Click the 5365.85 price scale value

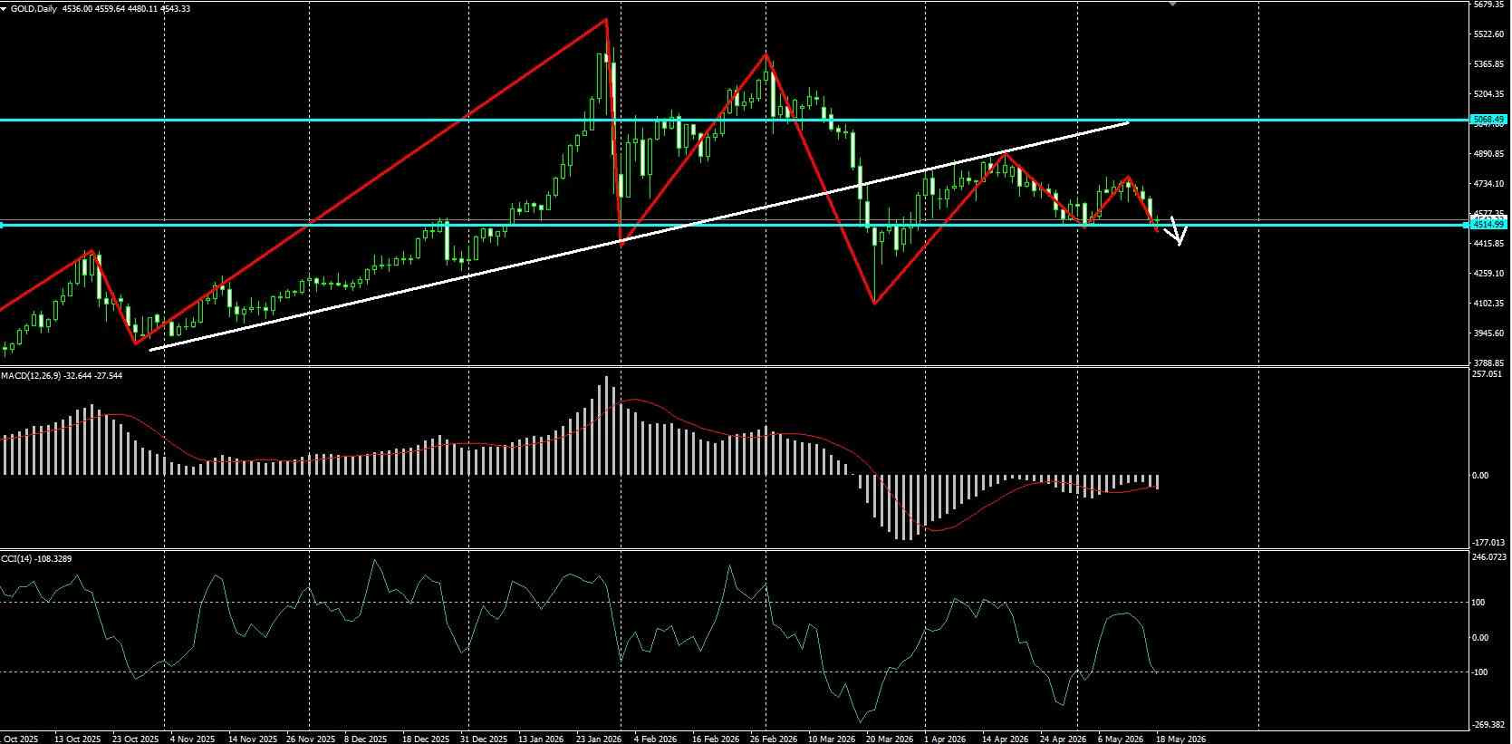[1489, 64]
